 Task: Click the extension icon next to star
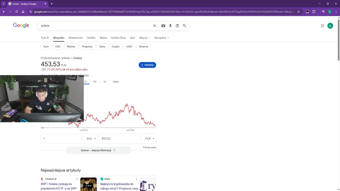pyautogui.click(x=307, y=12)
